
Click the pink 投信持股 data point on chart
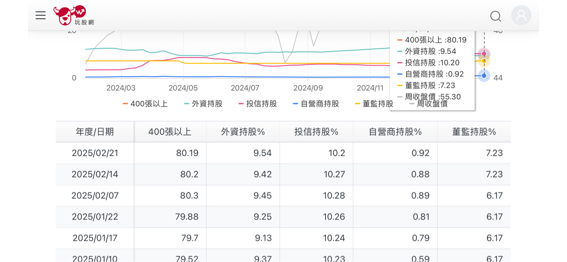click(484, 54)
